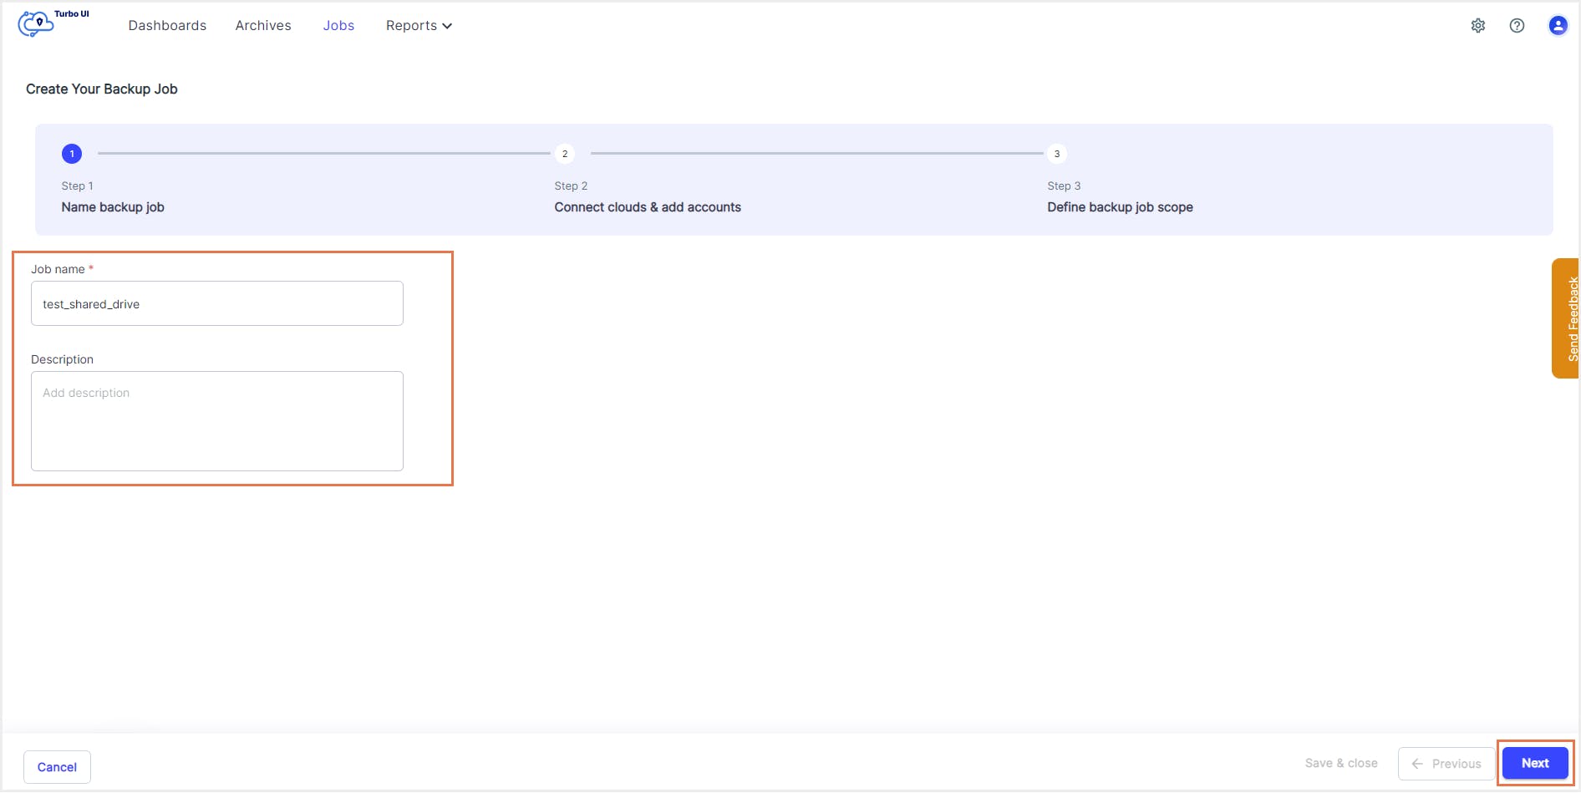
Task: Click the Next button
Action: click(x=1534, y=762)
